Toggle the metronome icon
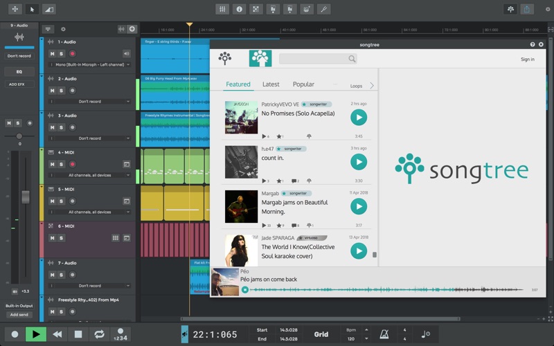554x346 pixels. coord(384,334)
